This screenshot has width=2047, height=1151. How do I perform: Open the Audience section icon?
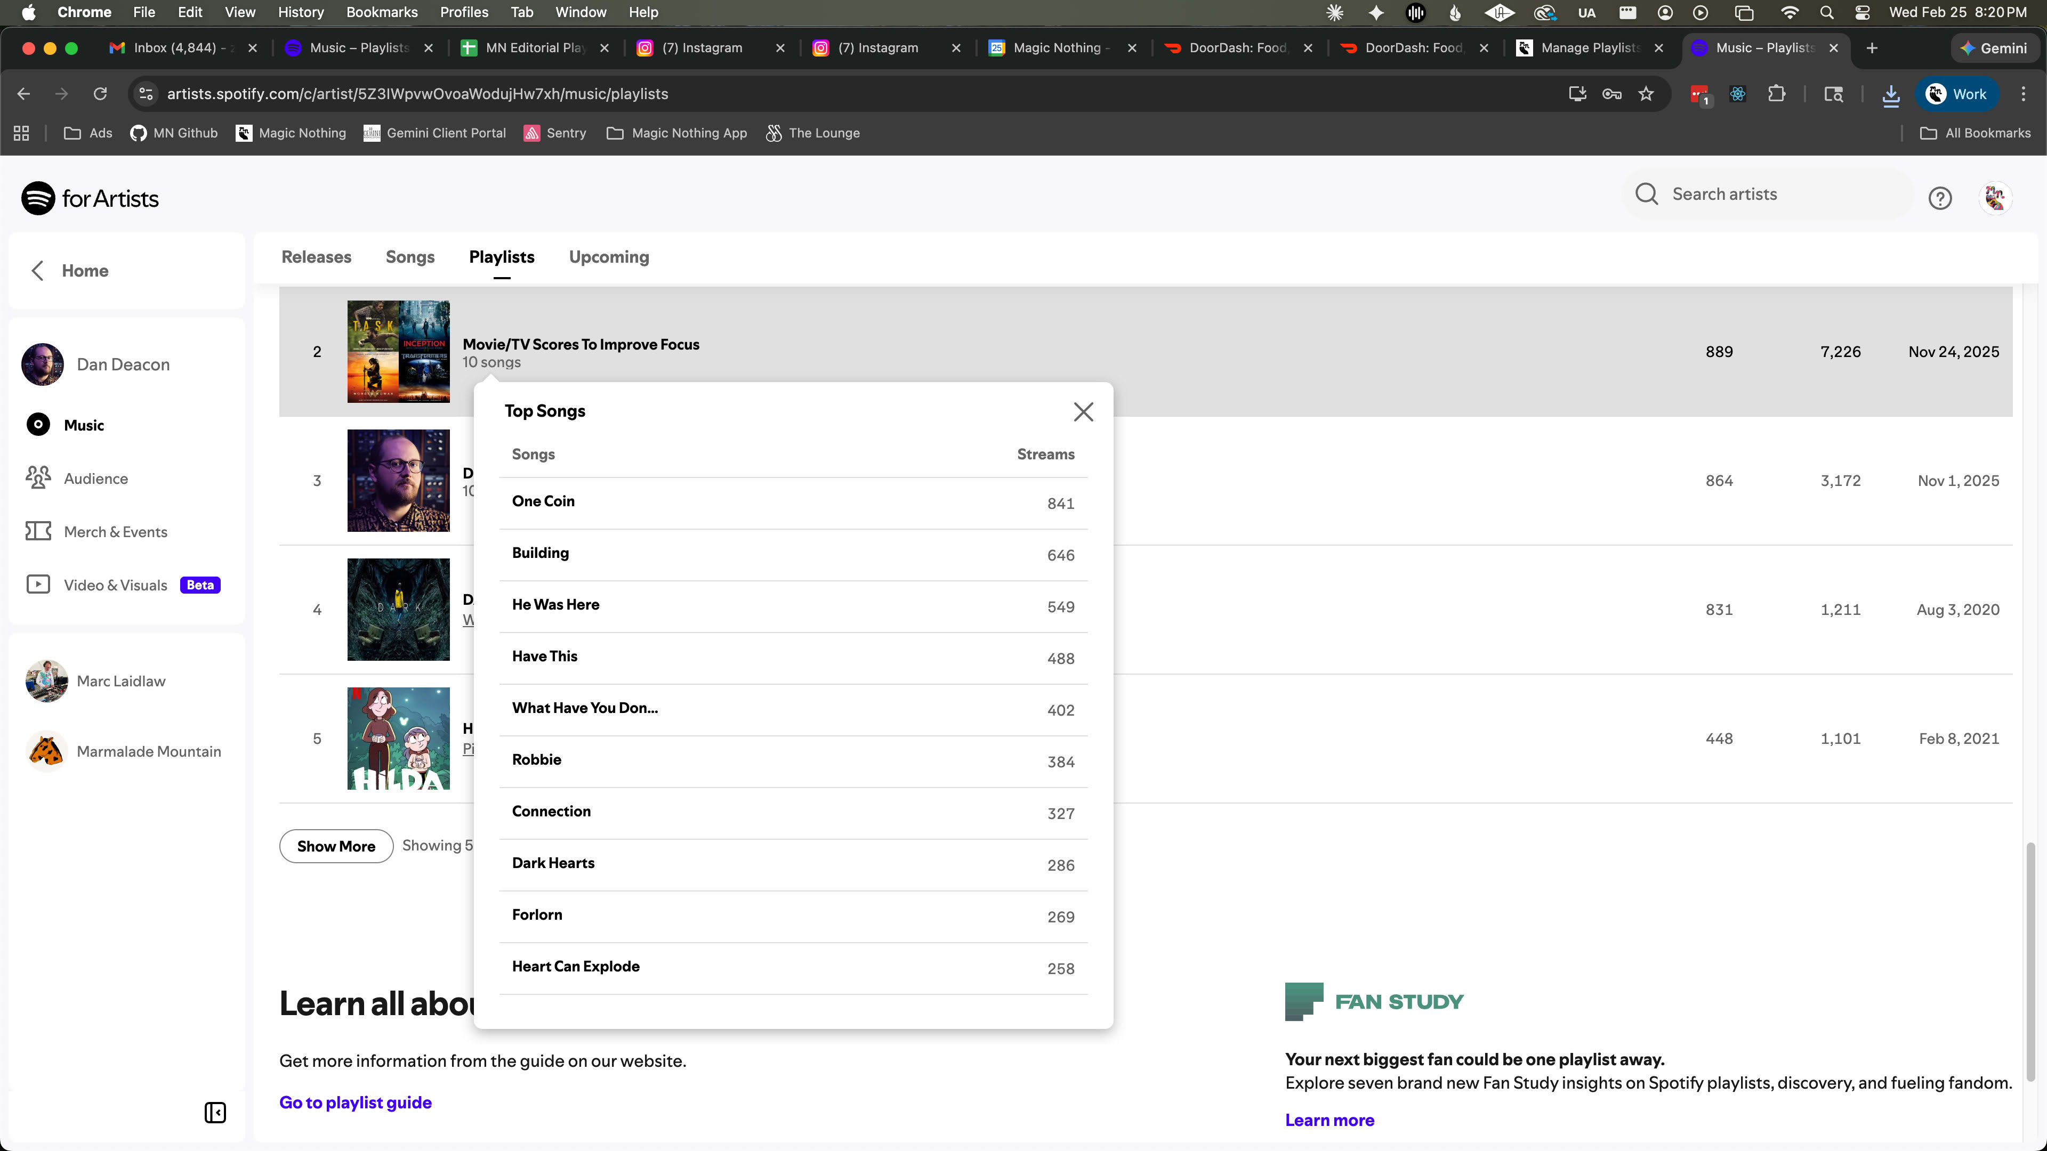click(x=38, y=477)
